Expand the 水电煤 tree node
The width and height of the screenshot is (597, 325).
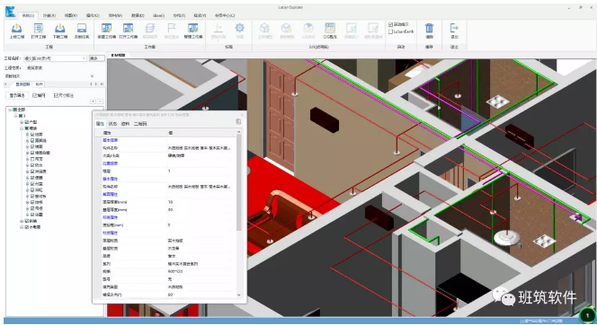coord(22,227)
